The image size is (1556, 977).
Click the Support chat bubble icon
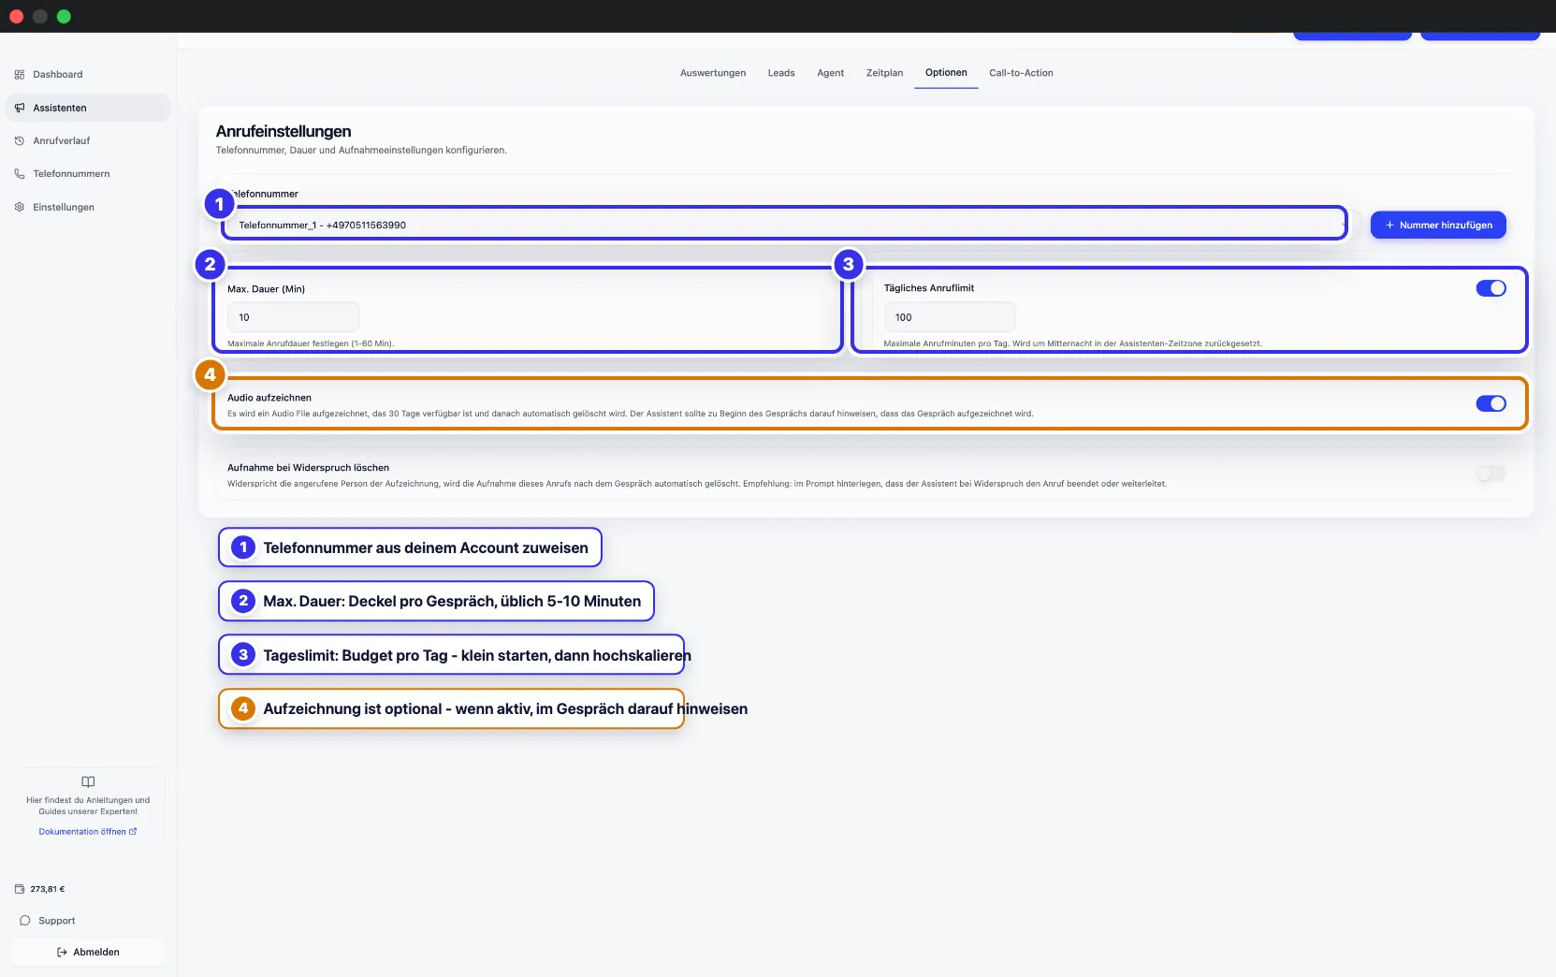pyautogui.click(x=25, y=921)
